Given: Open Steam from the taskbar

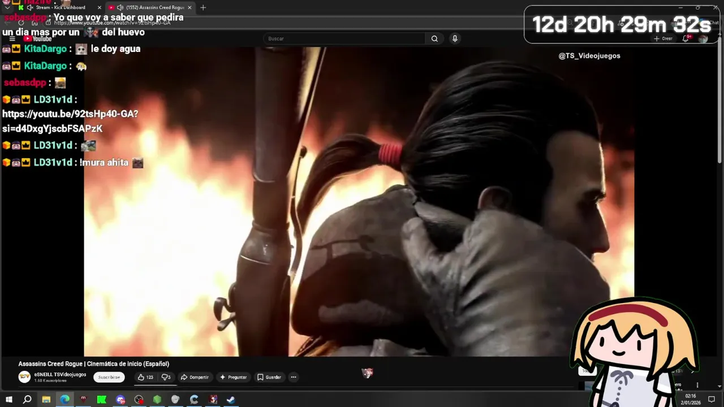Looking at the screenshot, I should [x=231, y=400].
